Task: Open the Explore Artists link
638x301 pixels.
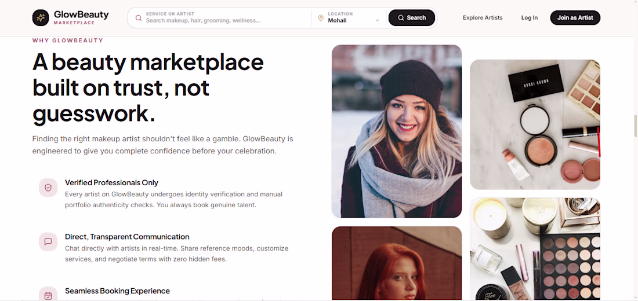Action: tap(483, 18)
